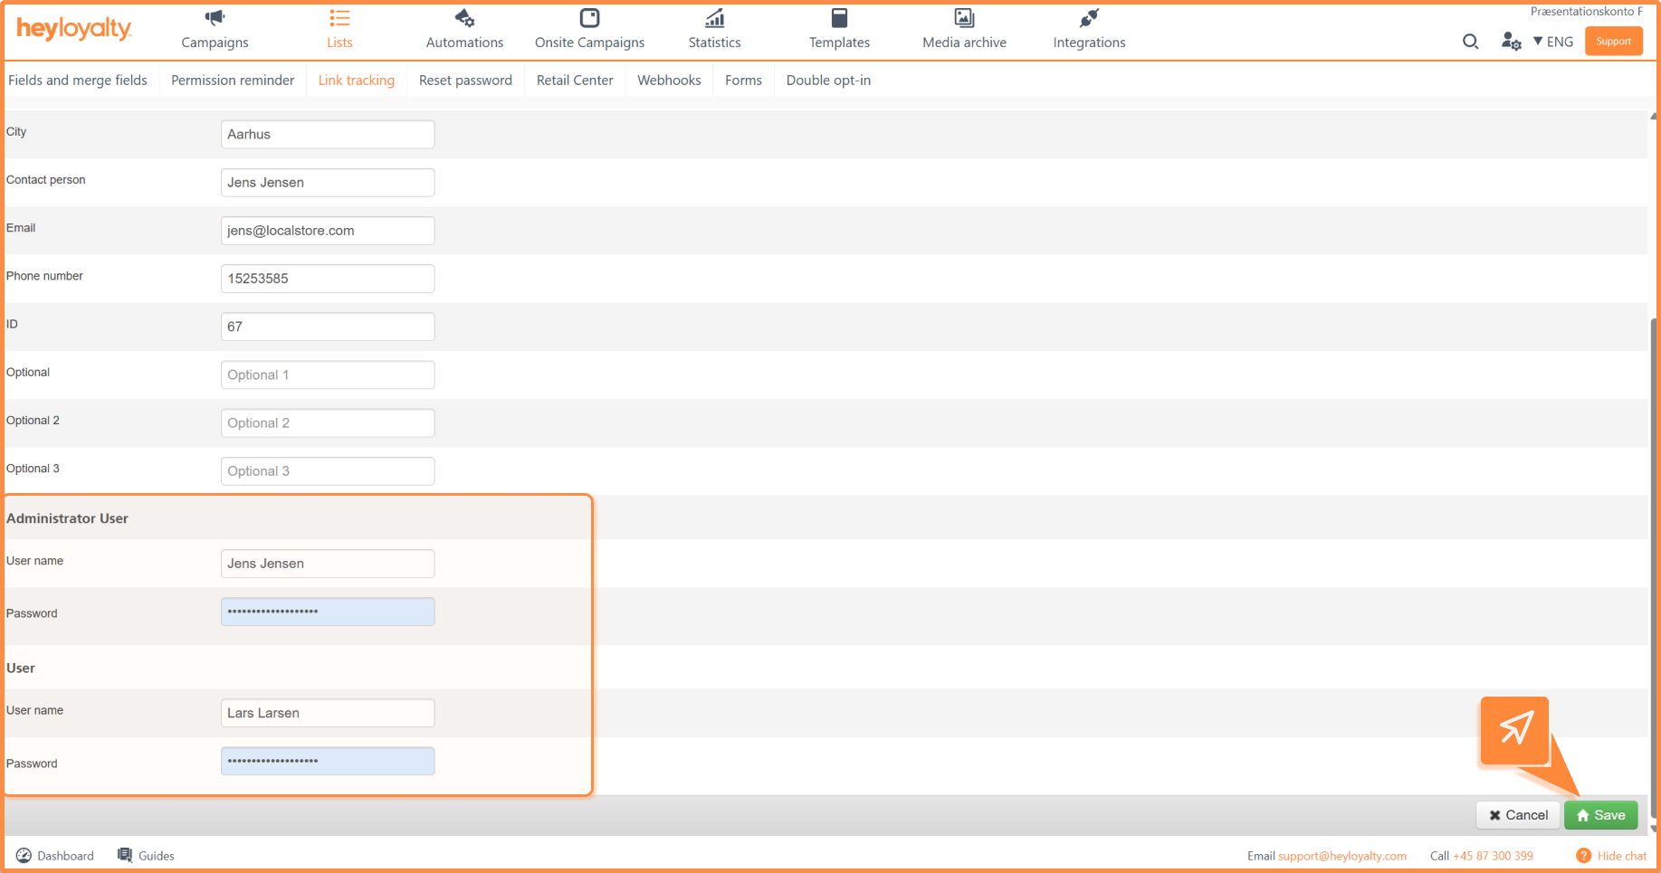
Task: Expand the ENG language dropdown
Action: (1553, 42)
